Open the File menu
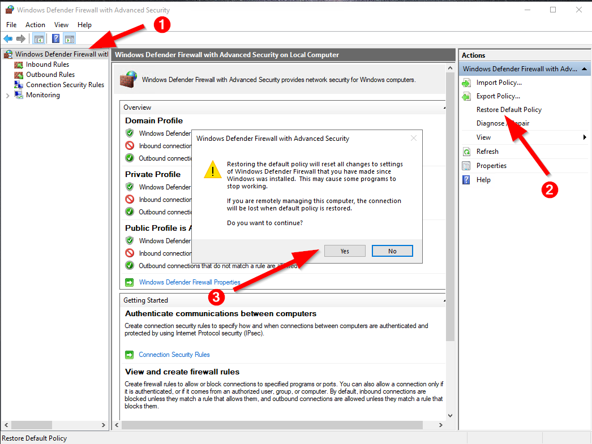 pos(11,25)
